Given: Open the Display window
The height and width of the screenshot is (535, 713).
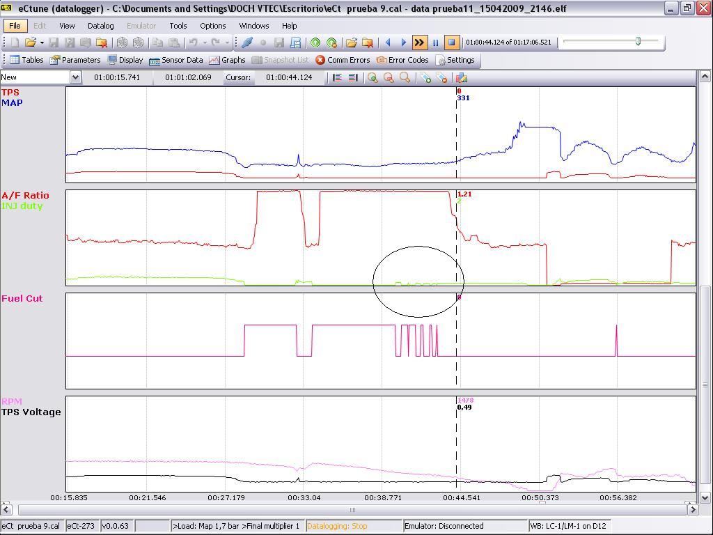Looking at the screenshot, I should point(125,60).
